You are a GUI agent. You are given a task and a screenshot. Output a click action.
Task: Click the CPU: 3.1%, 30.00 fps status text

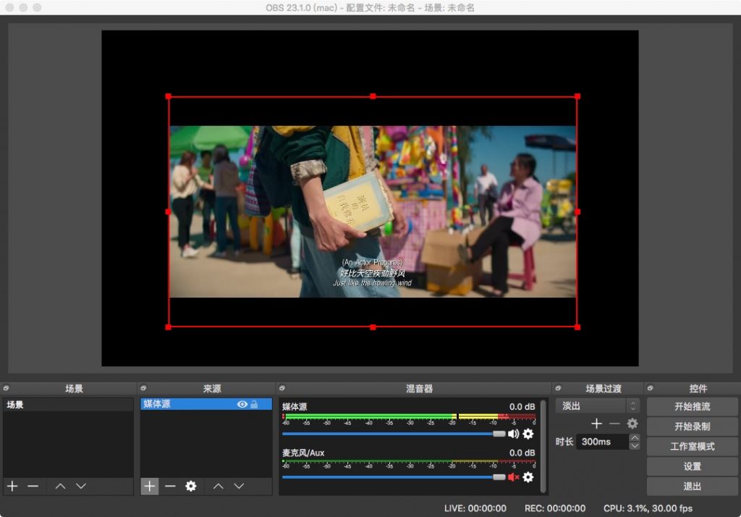(648, 508)
